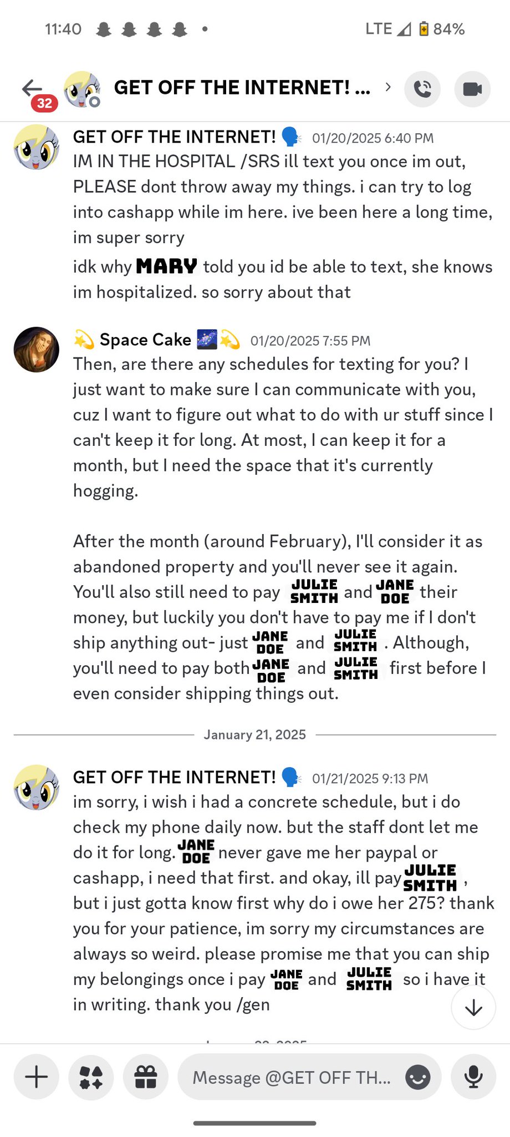Tap the microphone voice message icon
510x1137 pixels.
473,1077
